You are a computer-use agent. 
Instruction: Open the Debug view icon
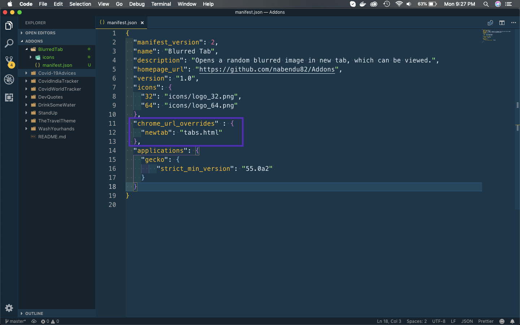[9, 79]
